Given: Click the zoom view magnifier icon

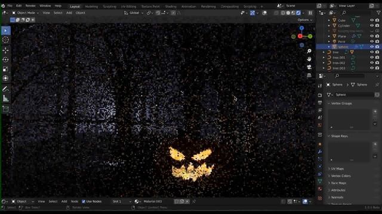Looking at the screenshot, I should (x=309, y=51).
